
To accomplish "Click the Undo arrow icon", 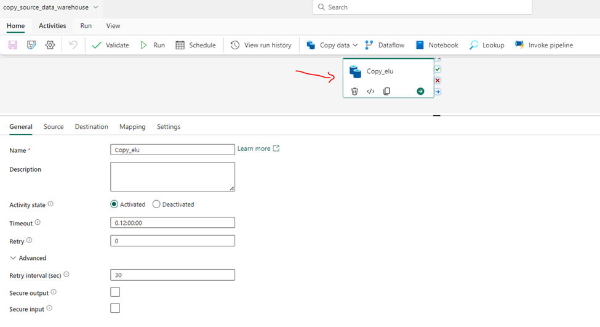I will click(x=73, y=45).
